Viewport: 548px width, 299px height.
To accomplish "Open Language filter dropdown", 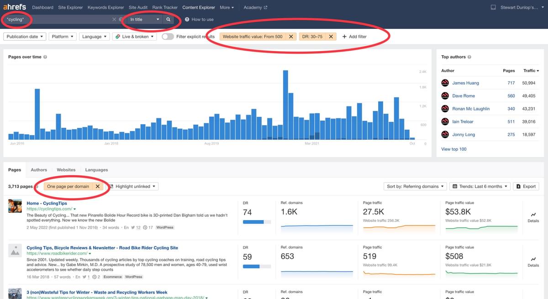I will click(x=94, y=37).
